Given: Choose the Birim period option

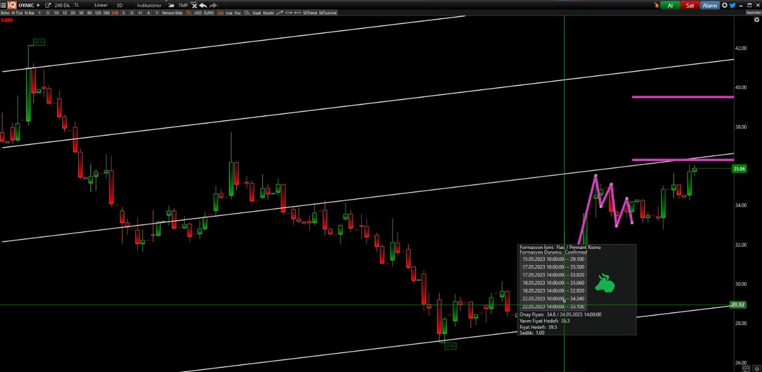Looking at the screenshot, I should 6,13.
